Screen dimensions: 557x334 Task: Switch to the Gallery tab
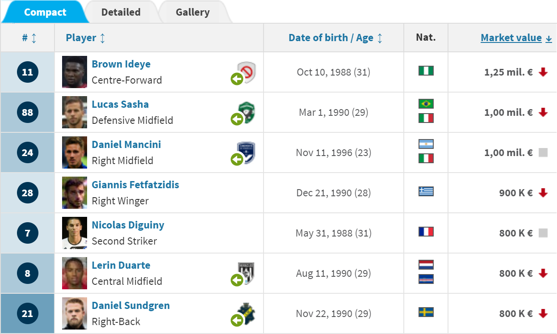[x=193, y=12]
